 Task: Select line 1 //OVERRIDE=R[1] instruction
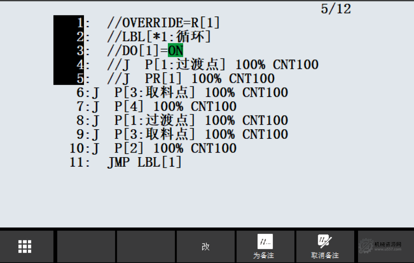click(163, 23)
